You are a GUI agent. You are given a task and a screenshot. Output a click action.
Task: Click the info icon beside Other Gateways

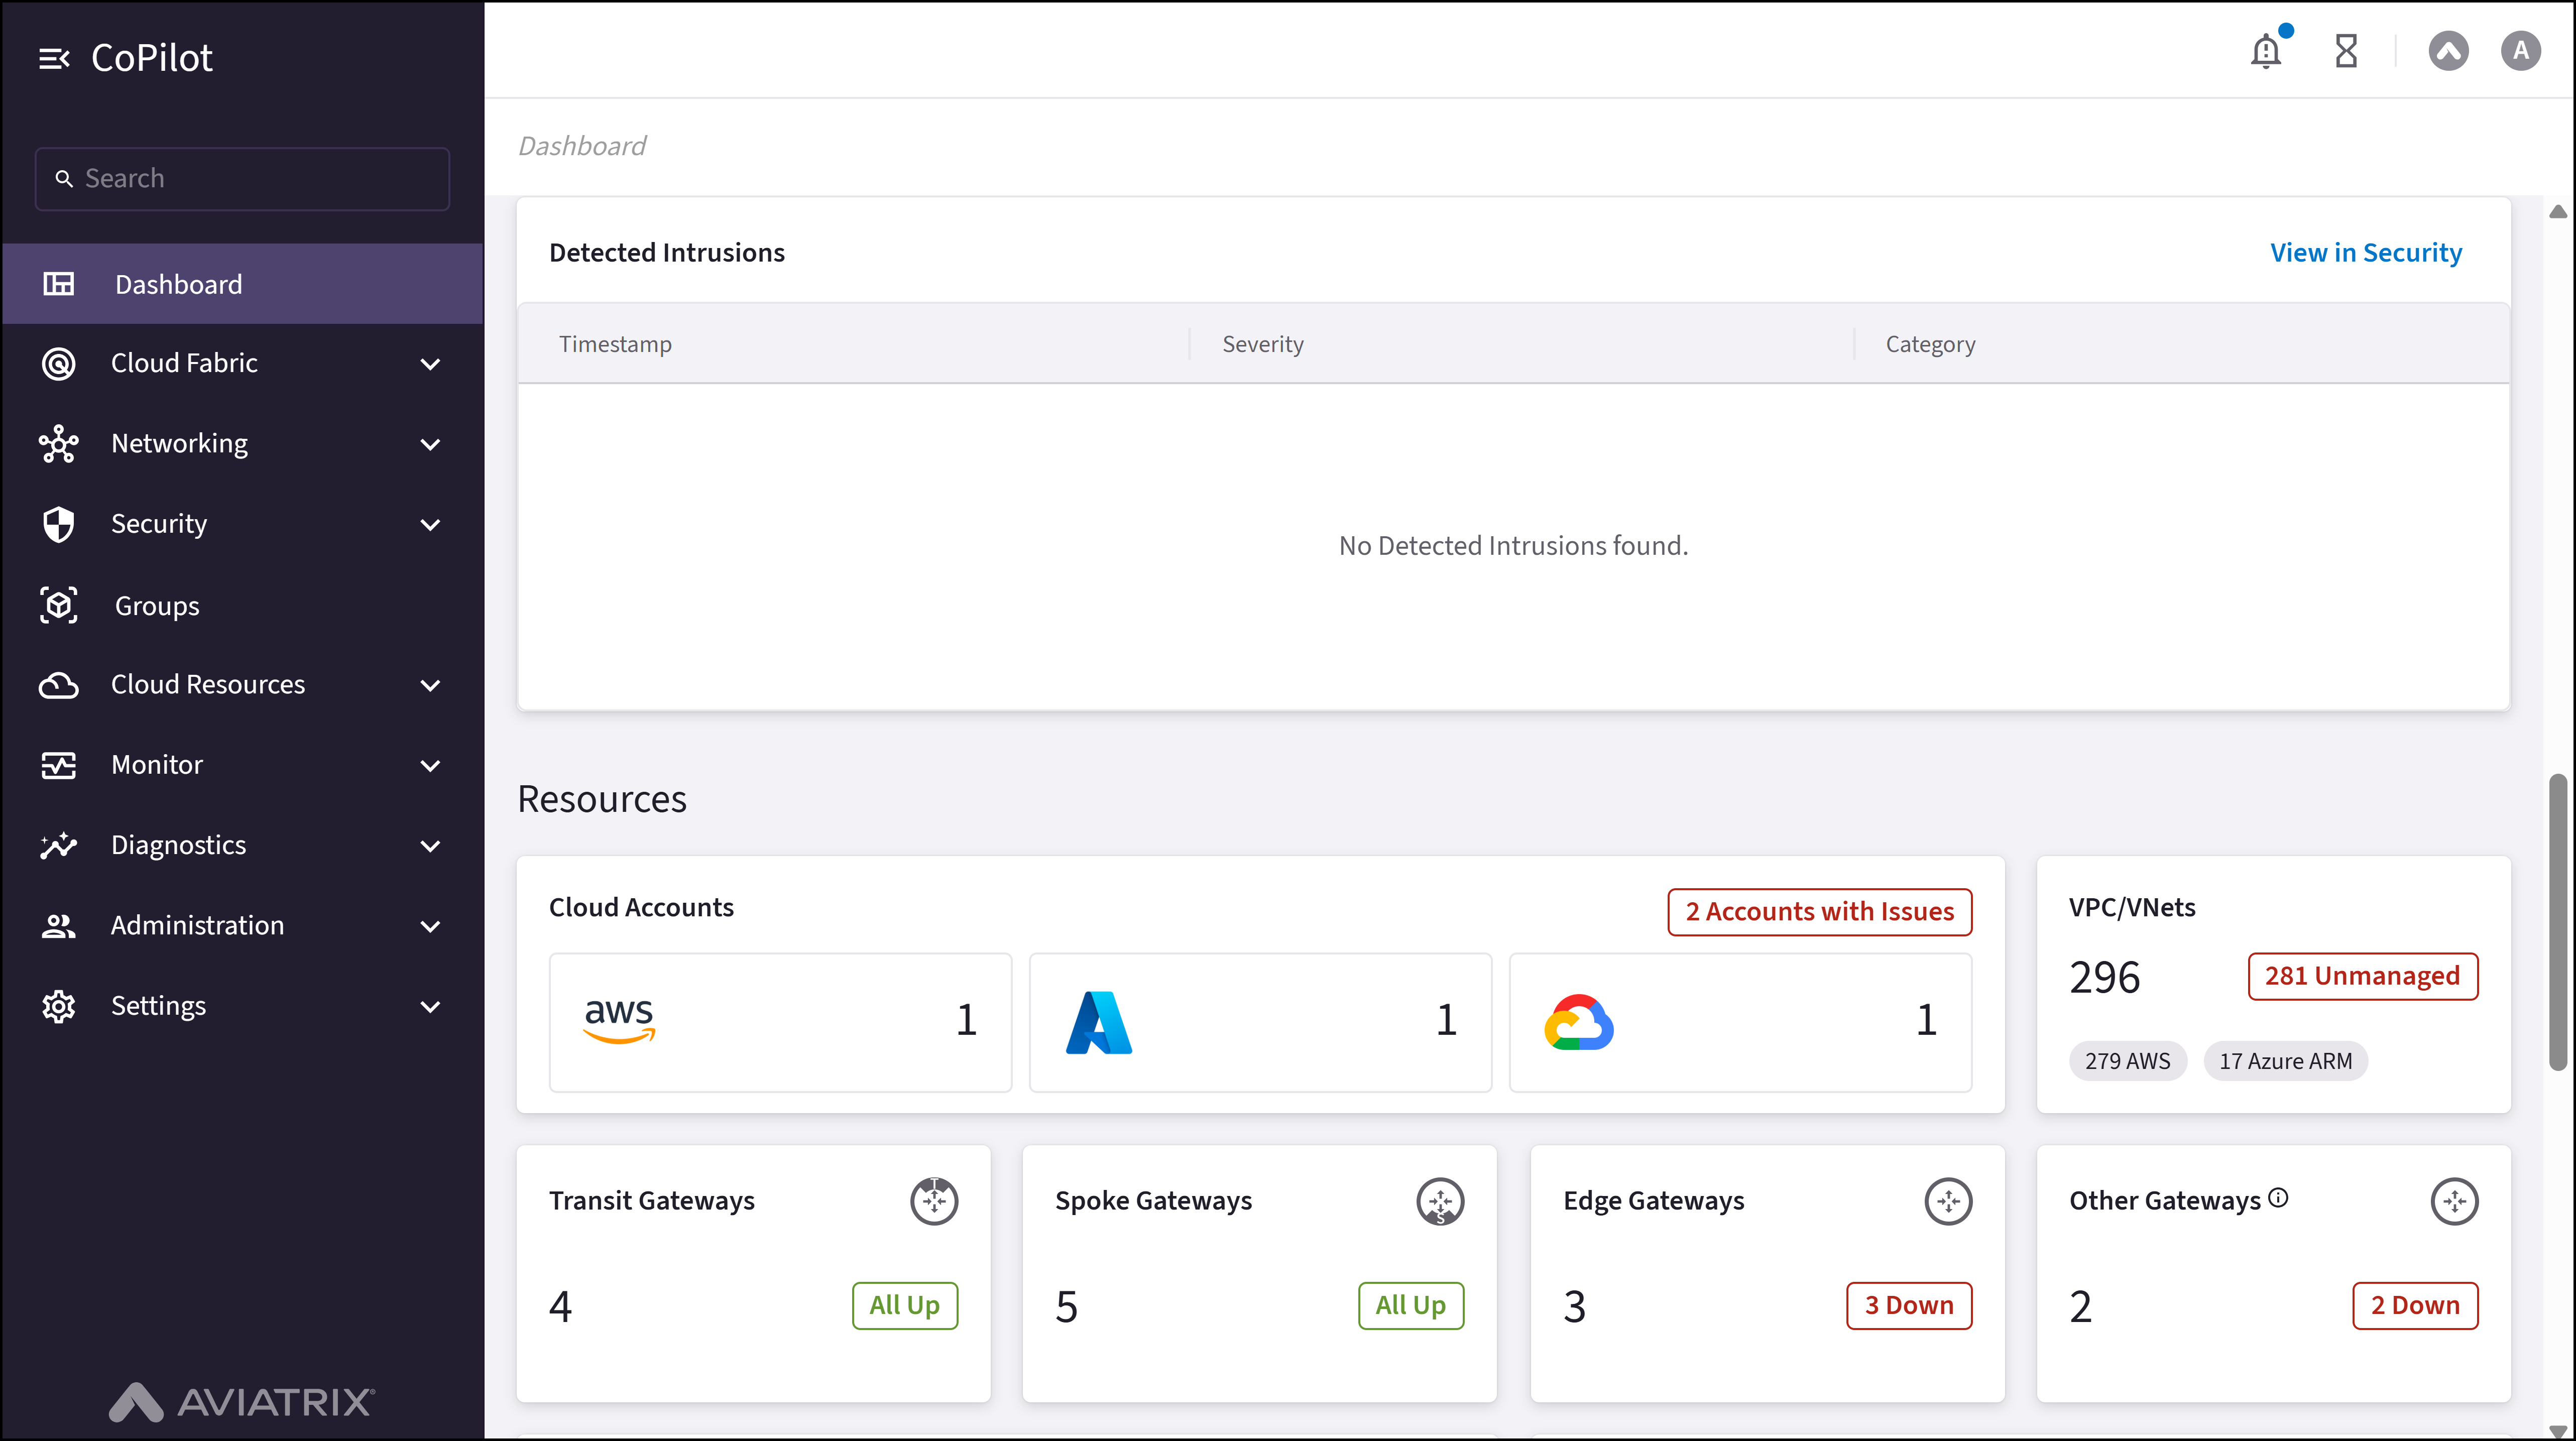tap(2279, 1197)
